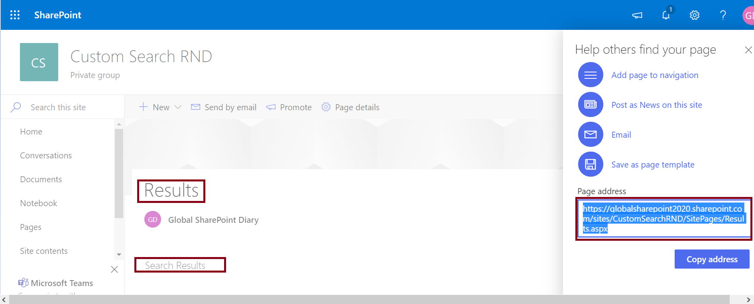Click the Email link in the panel
This screenshot has height=304, width=754.
[x=621, y=135]
